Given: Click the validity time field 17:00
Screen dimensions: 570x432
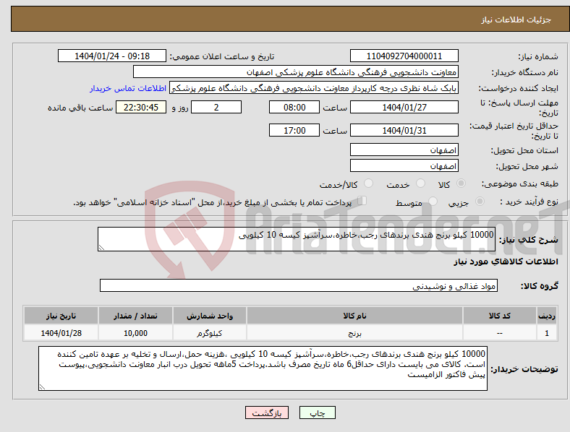Looking at the screenshot, I should tap(294, 130).
